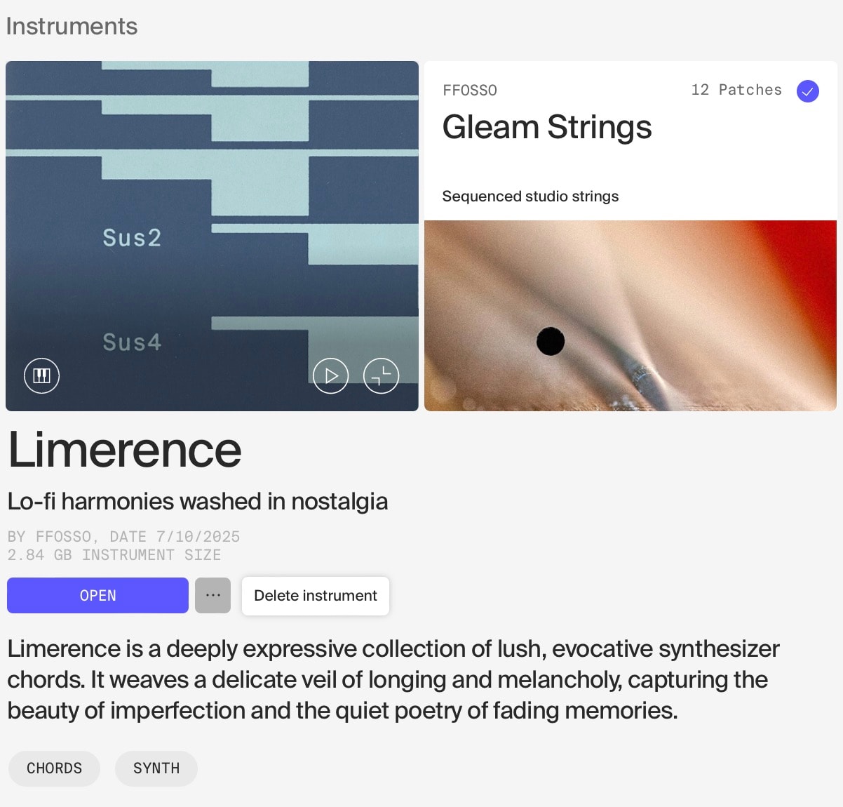843x807 pixels.
Task: Choose Delete instrument from the menu
Action: click(316, 596)
